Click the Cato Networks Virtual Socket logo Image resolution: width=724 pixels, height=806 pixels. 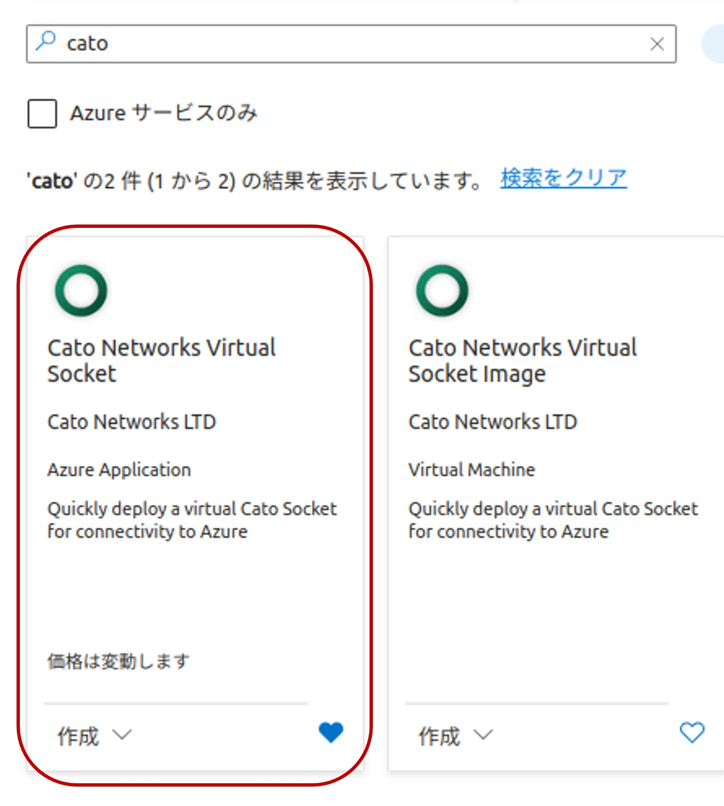[x=81, y=290]
